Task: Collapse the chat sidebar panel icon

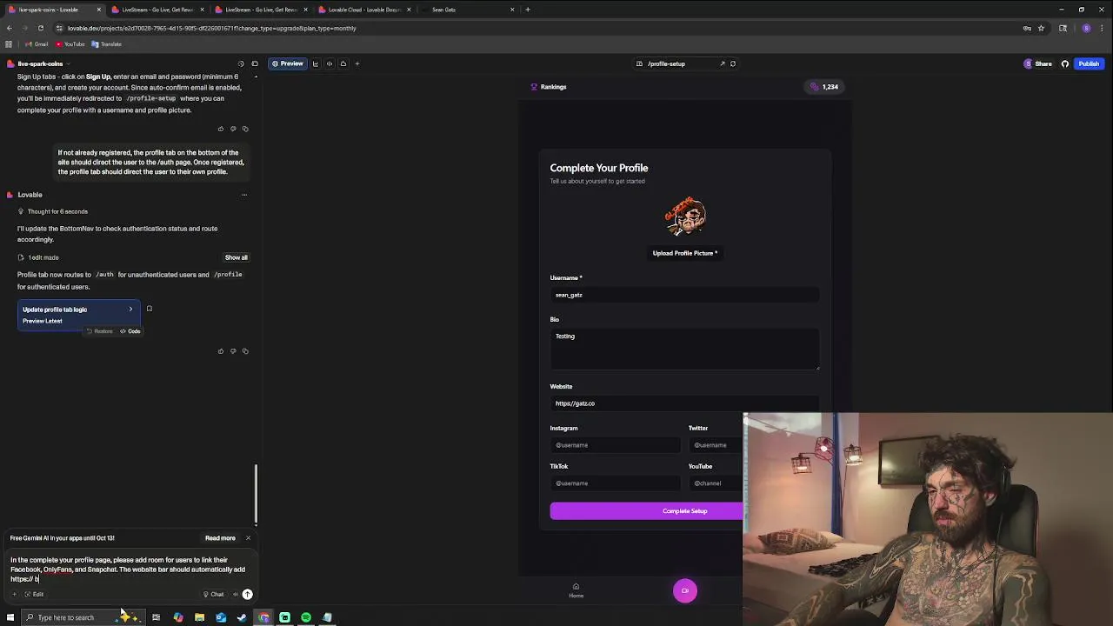Action: tap(255, 63)
